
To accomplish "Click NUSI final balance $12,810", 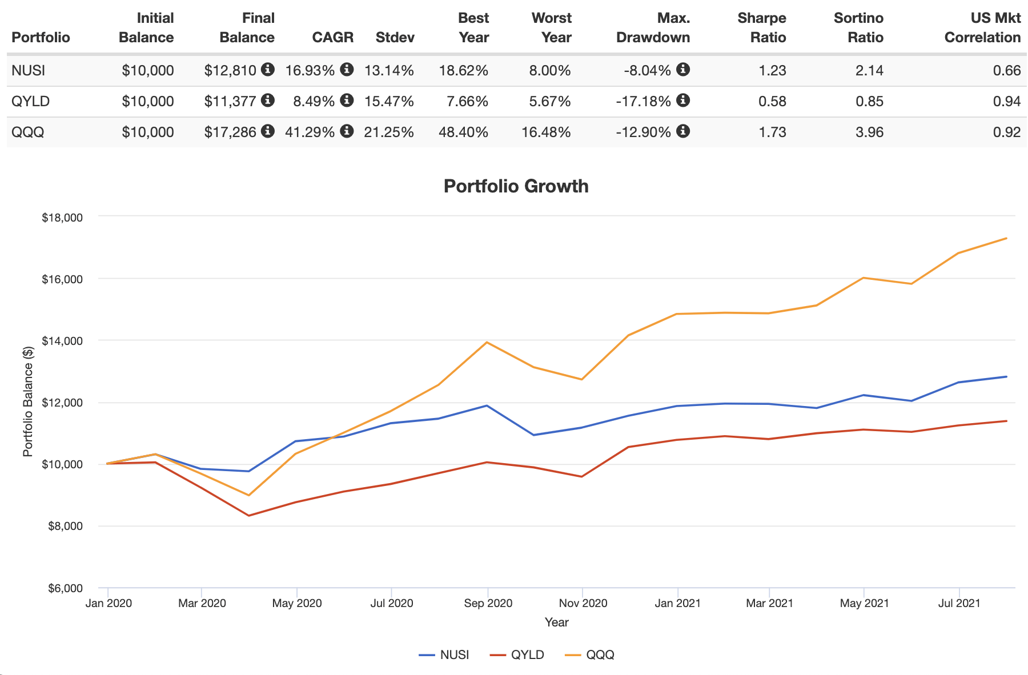I will pyautogui.click(x=230, y=71).
